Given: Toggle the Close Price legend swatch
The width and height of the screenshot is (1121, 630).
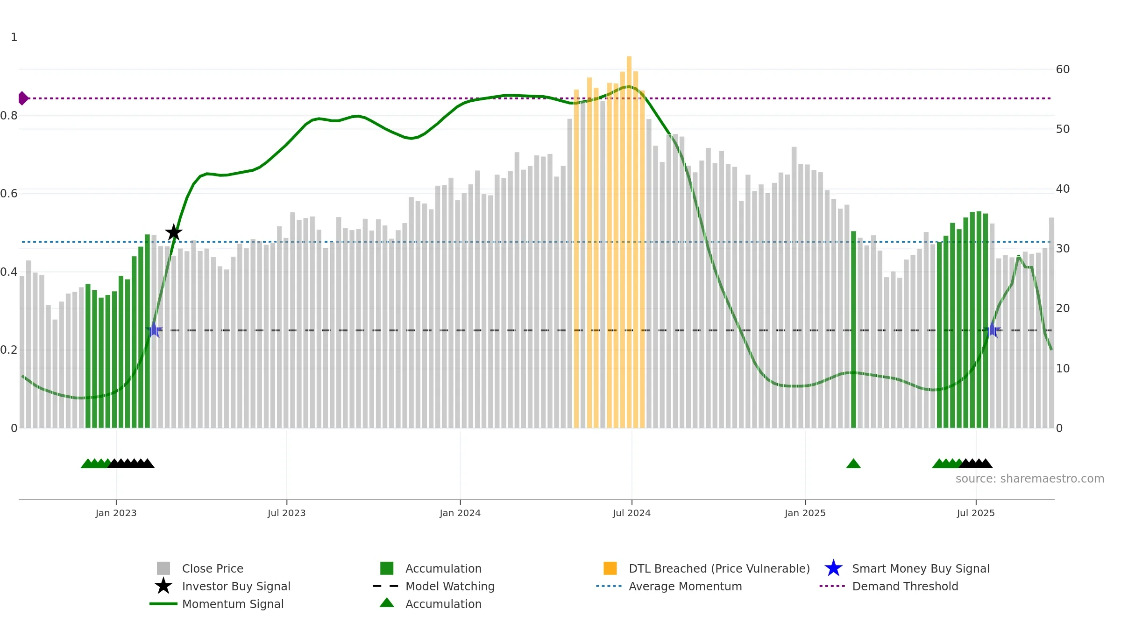Looking at the screenshot, I should pyautogui.click(x=163, y=568).
